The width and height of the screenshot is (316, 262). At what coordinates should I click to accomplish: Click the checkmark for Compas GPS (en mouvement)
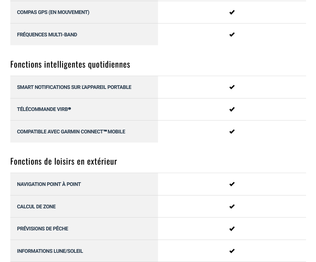pos(232,12)
